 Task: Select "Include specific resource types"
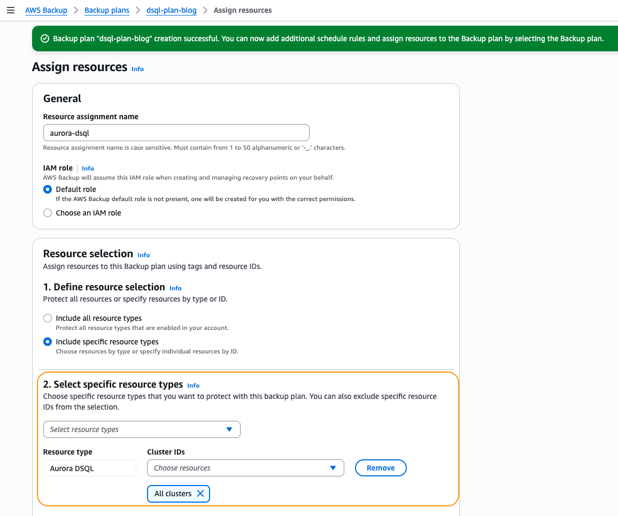point(47,342)
